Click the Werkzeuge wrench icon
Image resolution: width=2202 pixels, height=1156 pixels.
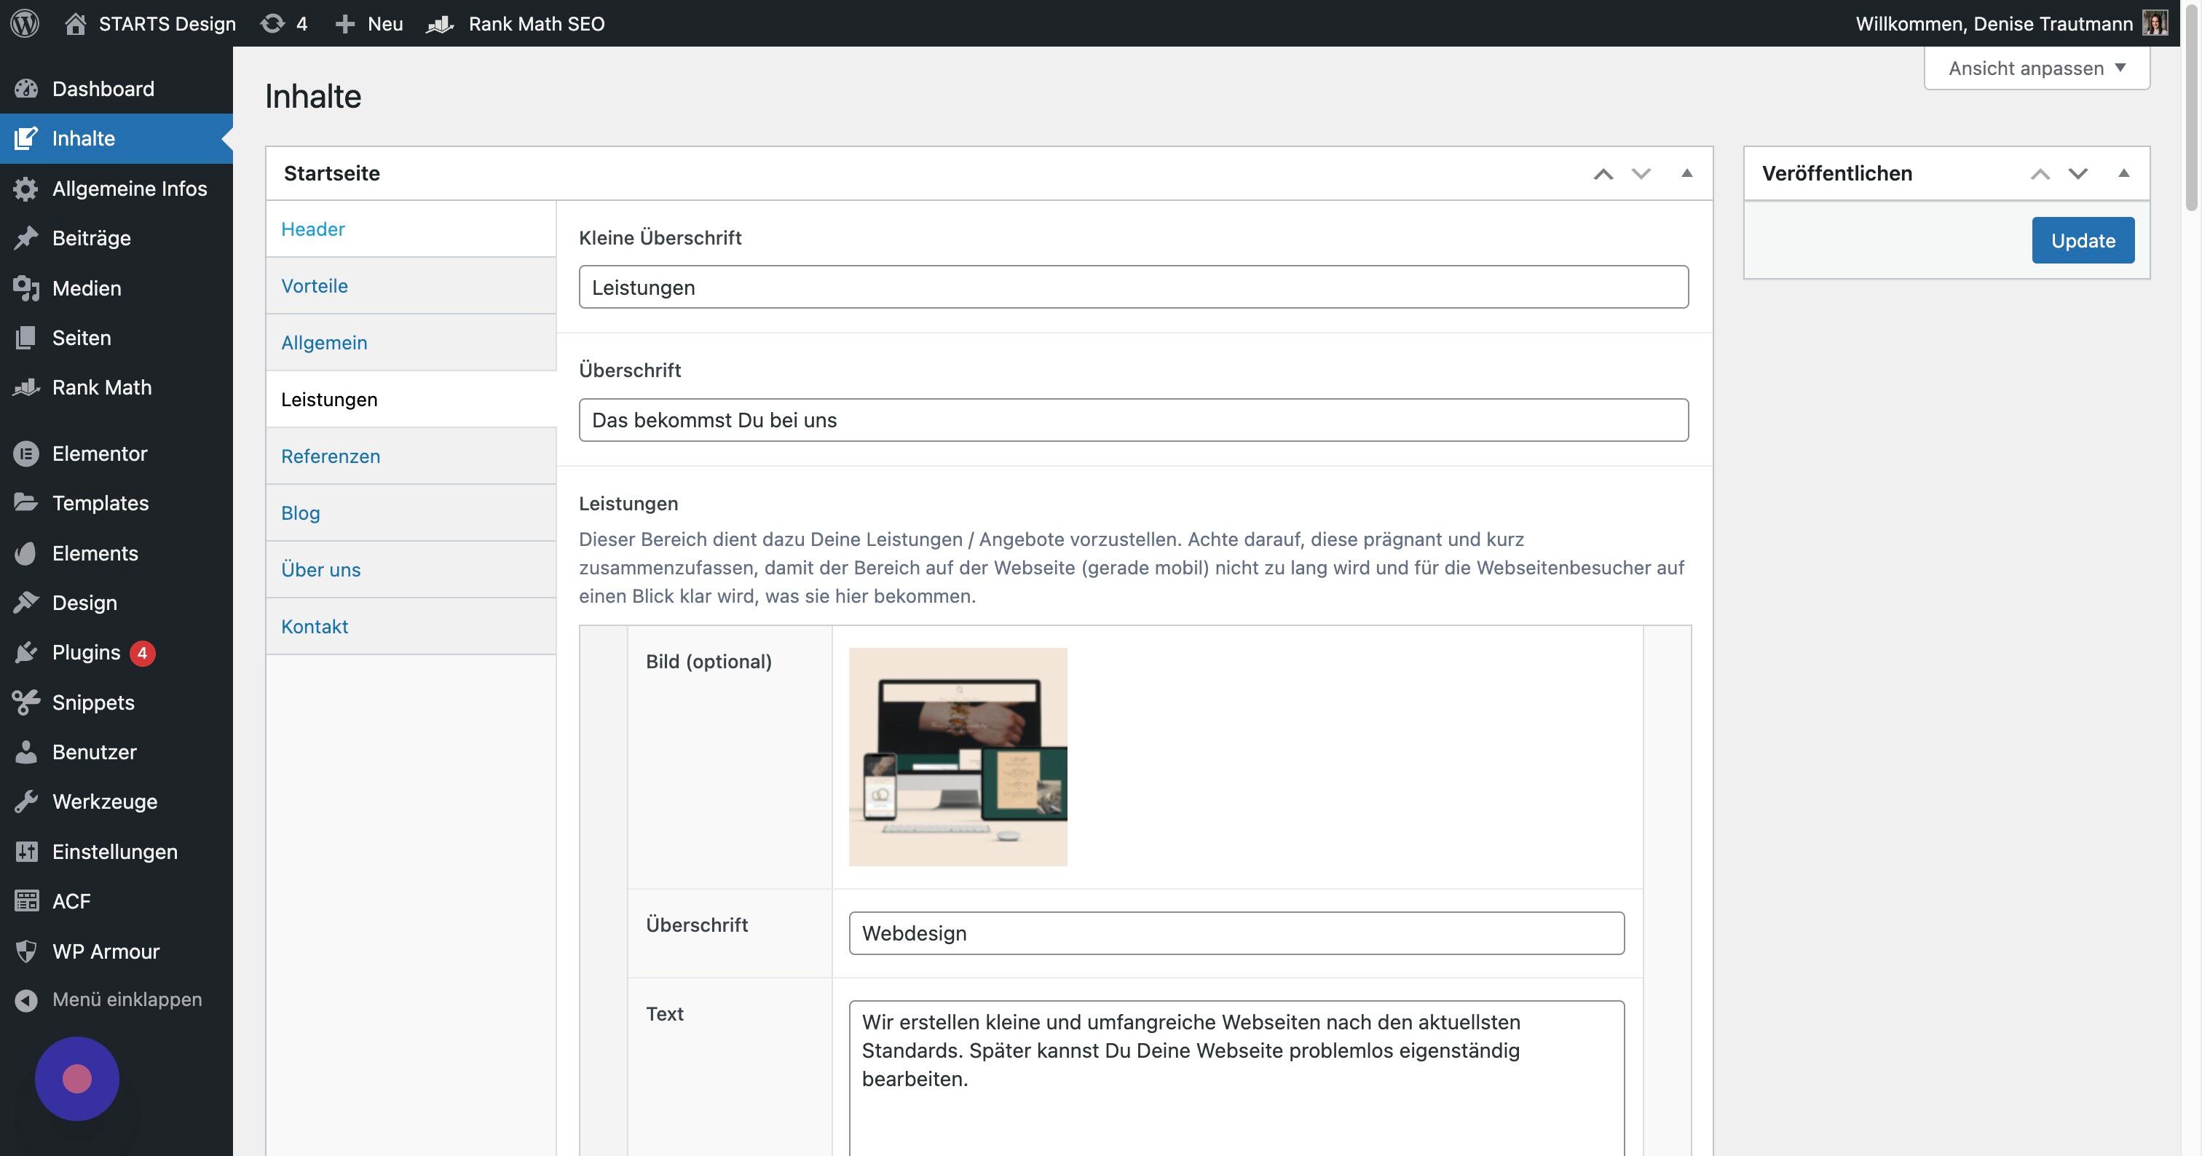[x=25, y=801]
